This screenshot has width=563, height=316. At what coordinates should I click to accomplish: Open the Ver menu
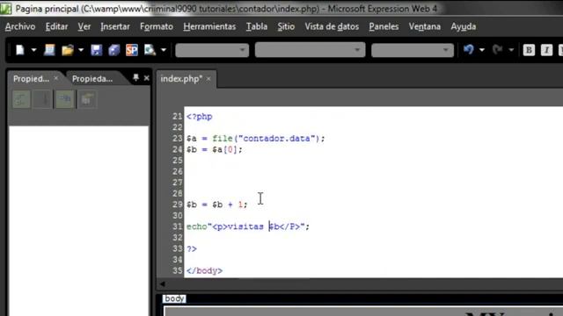coord(84,26)
